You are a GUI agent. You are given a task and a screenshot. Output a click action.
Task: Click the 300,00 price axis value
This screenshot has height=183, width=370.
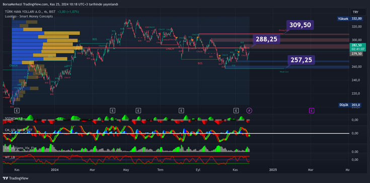[x=356, y=40]
